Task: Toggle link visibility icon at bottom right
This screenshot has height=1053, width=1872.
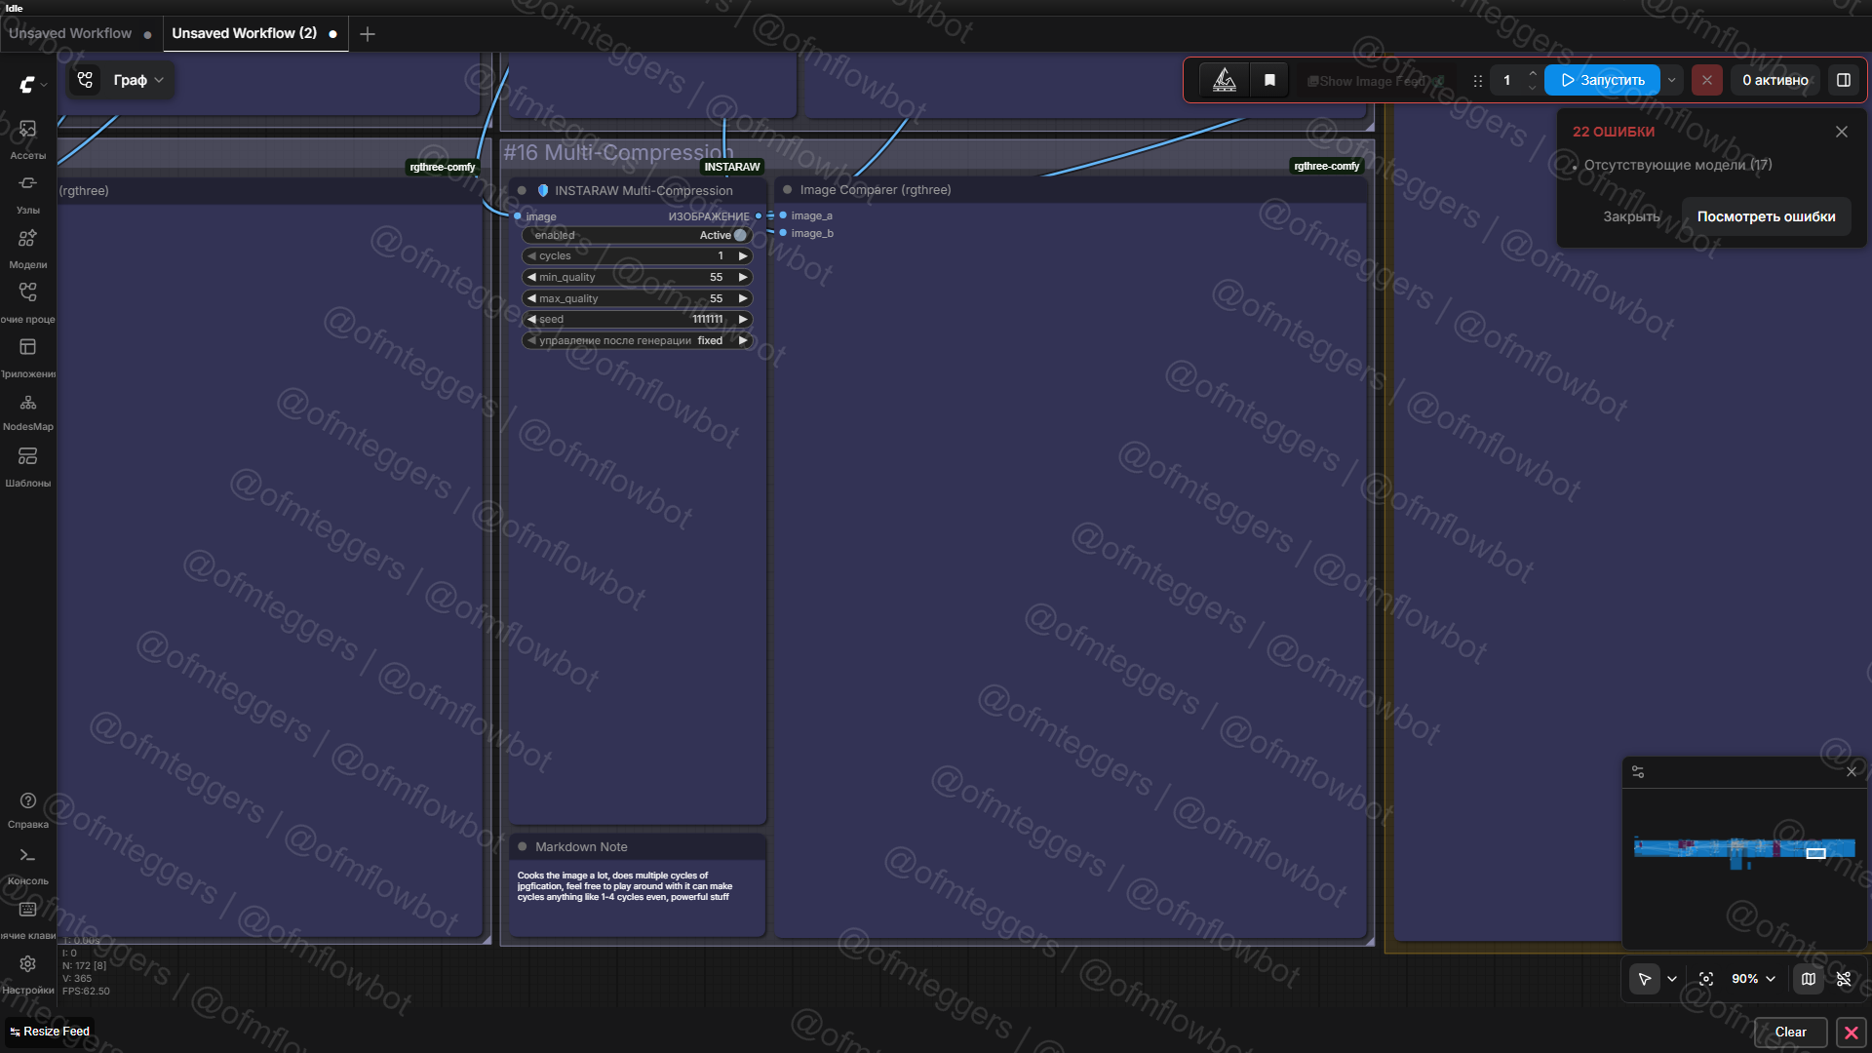Action: coord(1844,979)
